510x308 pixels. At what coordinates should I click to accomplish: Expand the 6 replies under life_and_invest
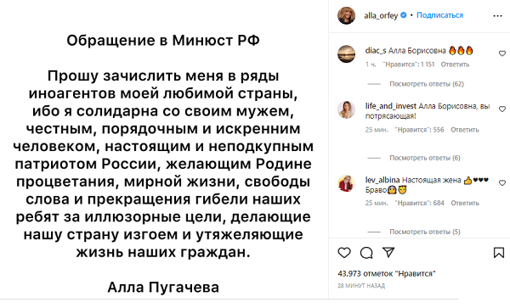point(425,158)
